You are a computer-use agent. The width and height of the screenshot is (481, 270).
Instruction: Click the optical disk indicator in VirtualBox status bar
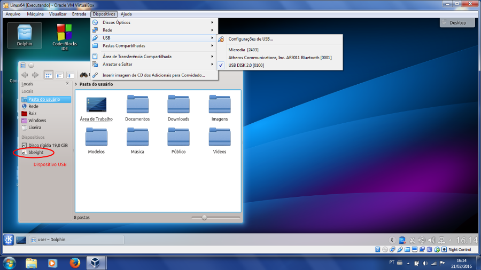pos(385,250)
